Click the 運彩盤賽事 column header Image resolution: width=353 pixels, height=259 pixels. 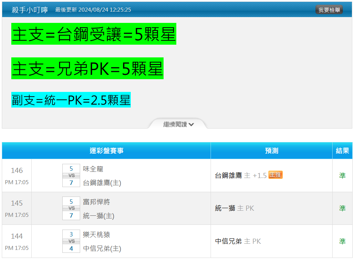click(x=106, y=151)
